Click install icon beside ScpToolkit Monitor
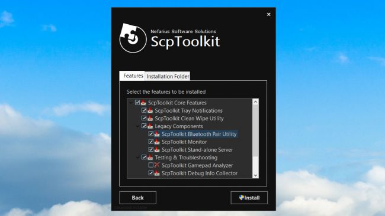 (x=157, y=142)
